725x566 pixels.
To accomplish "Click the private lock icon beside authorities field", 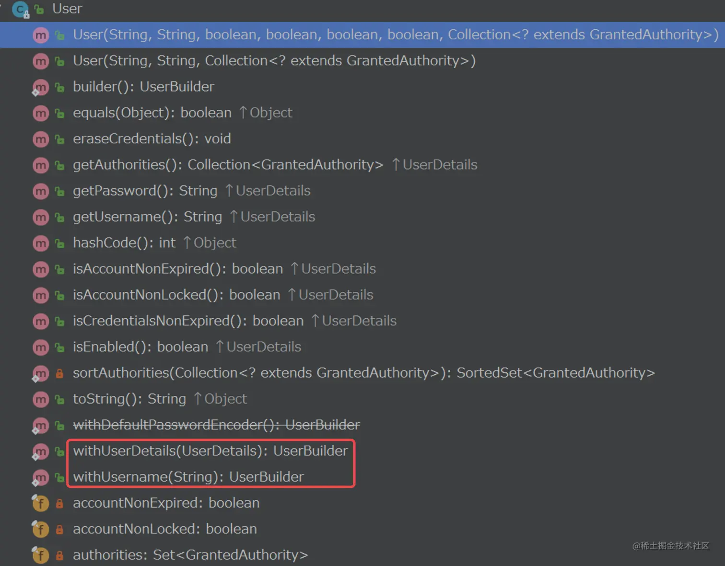I will click(x=59, y=555).
